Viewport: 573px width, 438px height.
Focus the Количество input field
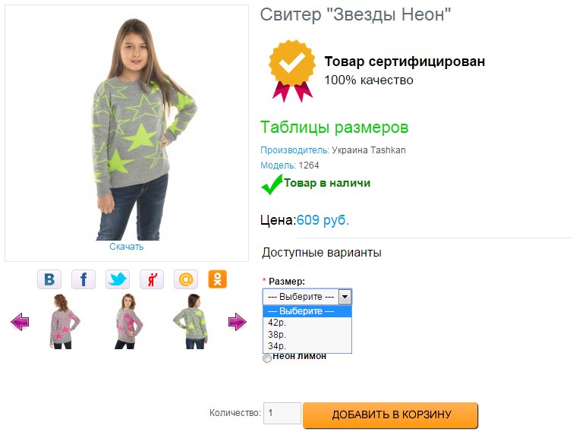tap(282, 414)
